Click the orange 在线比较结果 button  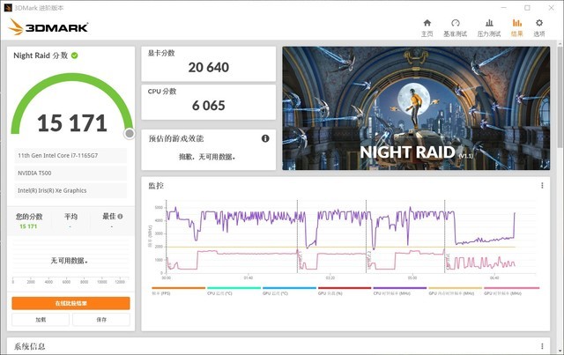click(70, 303)
